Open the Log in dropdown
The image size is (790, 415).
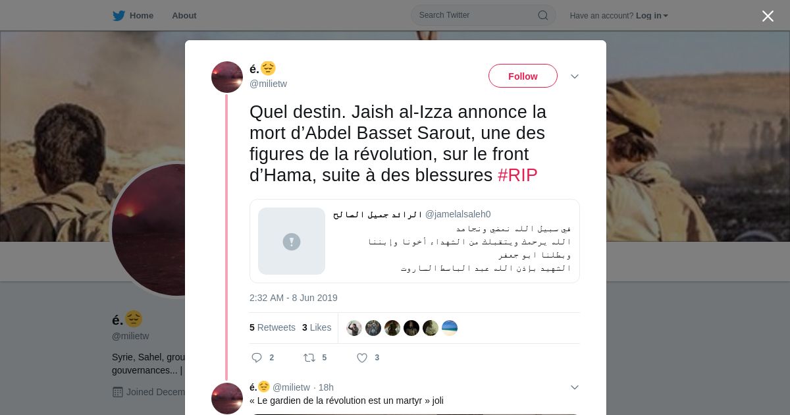click(x=652, y=16)
